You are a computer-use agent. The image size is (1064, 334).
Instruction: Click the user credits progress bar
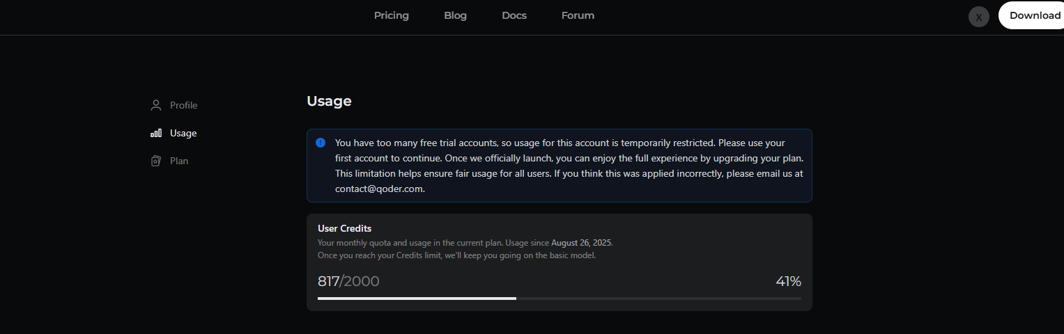[x=559, y=299]
